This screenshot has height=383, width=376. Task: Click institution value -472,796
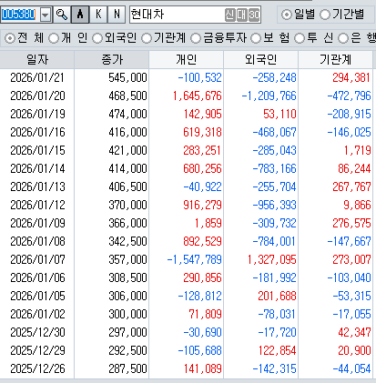[x=349, y=96]
